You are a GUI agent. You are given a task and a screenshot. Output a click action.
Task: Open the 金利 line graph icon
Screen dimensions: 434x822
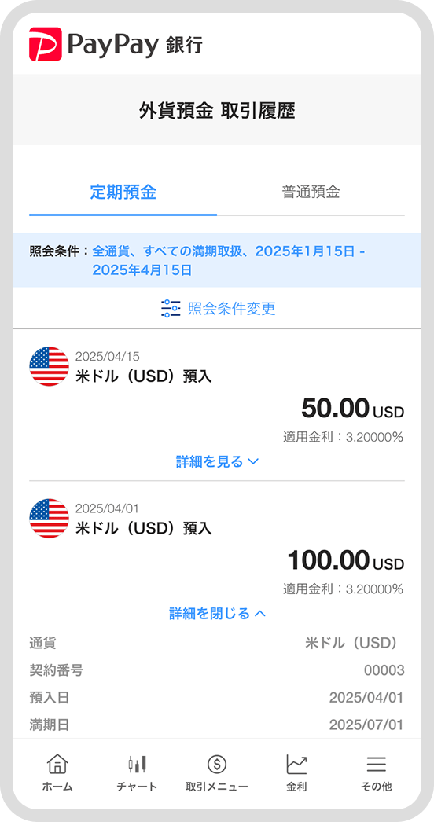(x=296, y=765)
